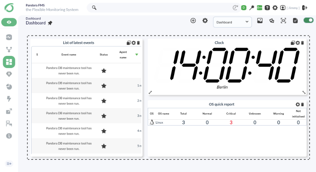Click the Linux penguin OS icon
The height and width of the screenshot is (172, 316).
tap(152, 122)
